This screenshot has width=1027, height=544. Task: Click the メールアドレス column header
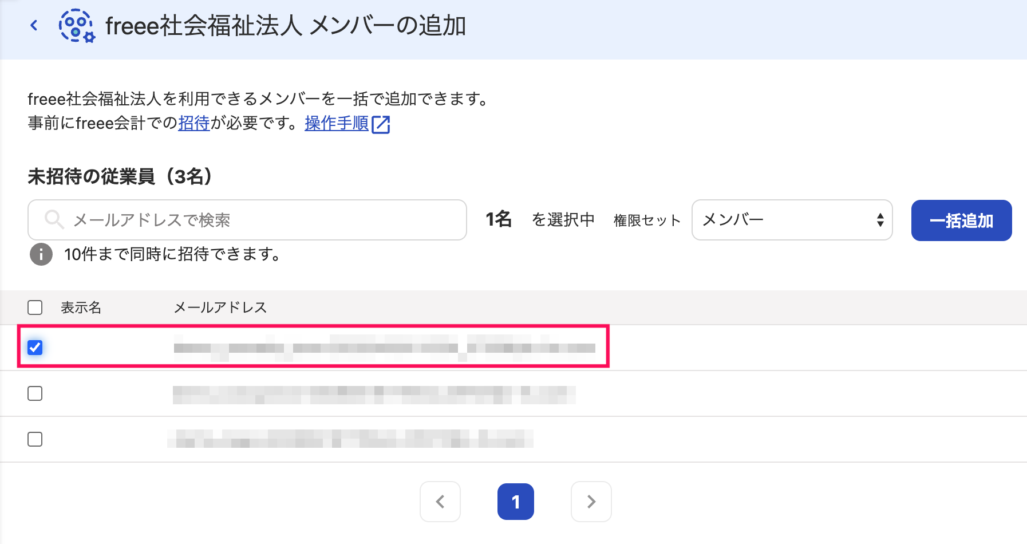coord(220,308)
